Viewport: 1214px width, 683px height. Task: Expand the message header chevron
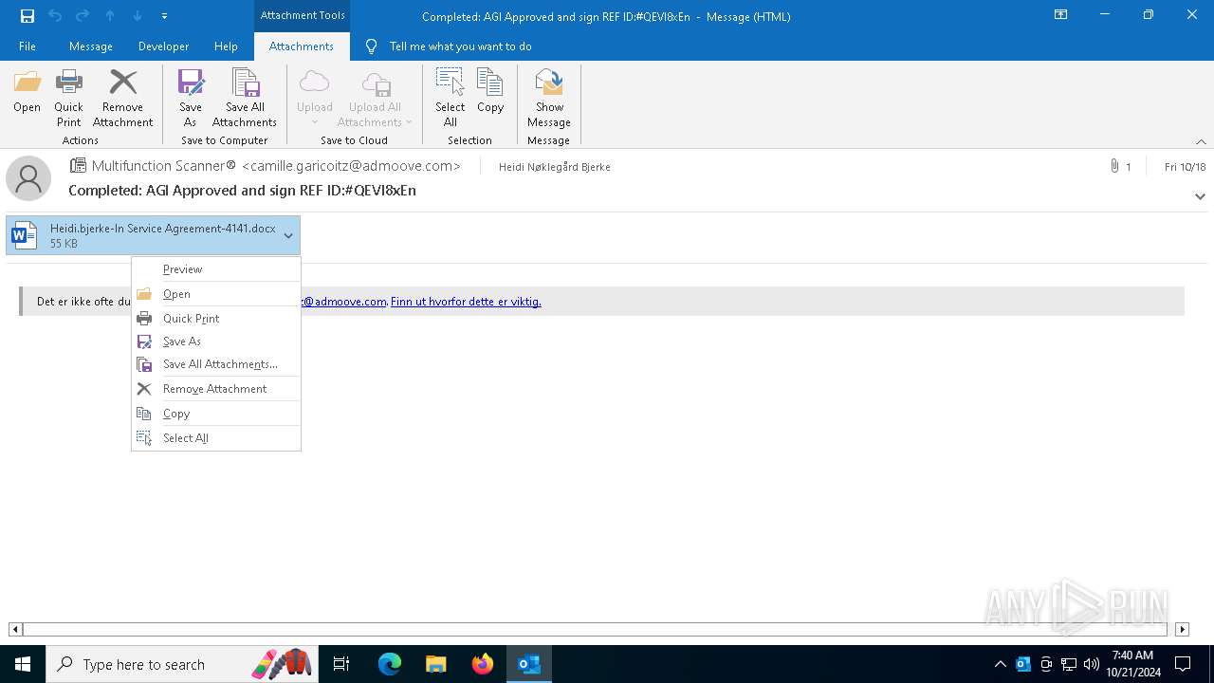tap(1200, 196)
